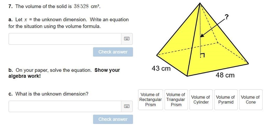Click the equation answer input field

[x=65, y=39]
